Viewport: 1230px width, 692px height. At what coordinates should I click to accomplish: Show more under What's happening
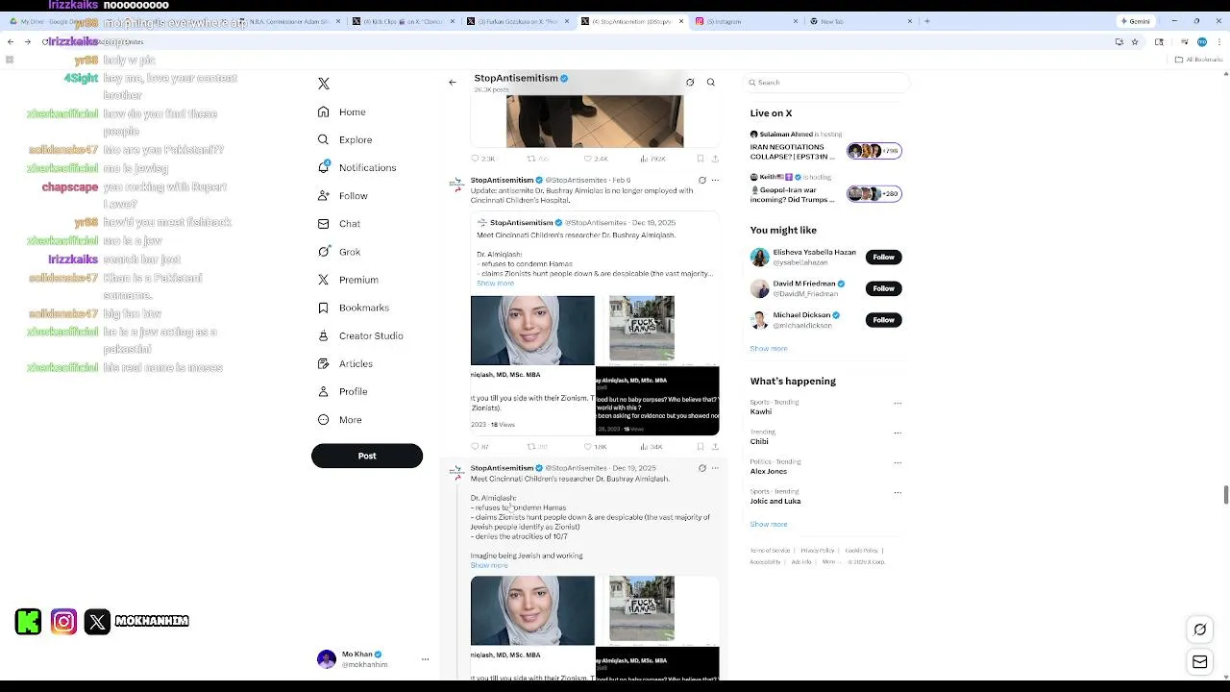(x=769, y=525)
